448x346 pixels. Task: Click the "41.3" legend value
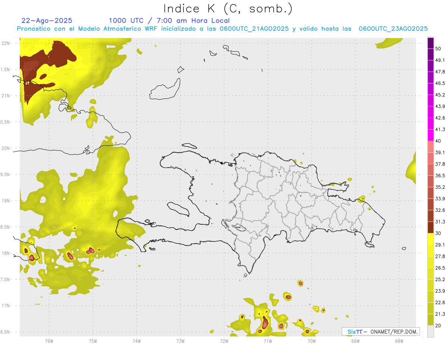coord(440,130)
